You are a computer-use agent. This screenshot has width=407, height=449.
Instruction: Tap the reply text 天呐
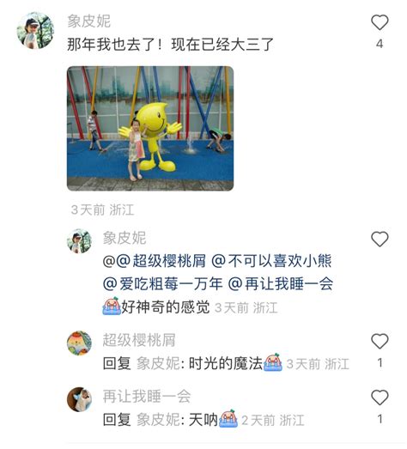point(203,420)
